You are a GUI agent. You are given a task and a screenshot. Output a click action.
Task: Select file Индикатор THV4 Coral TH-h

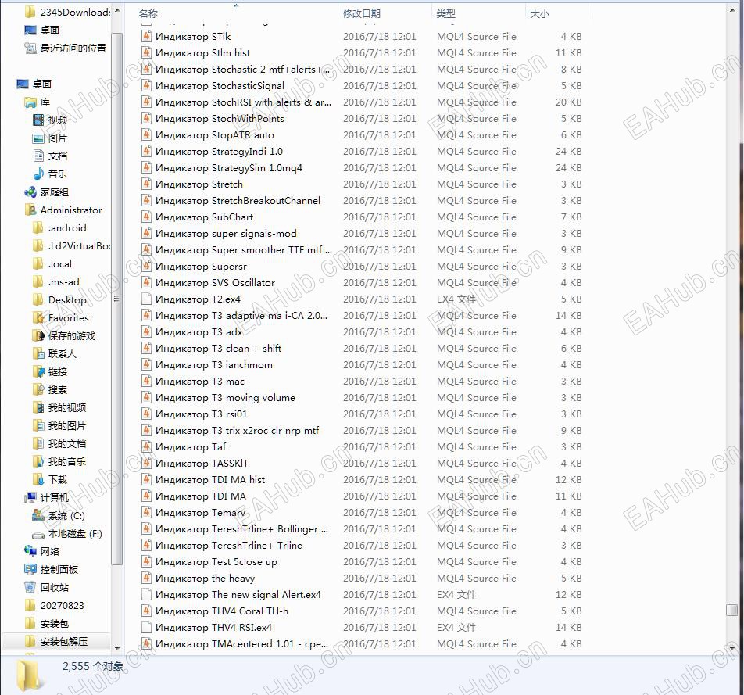[x=222, y=611]
